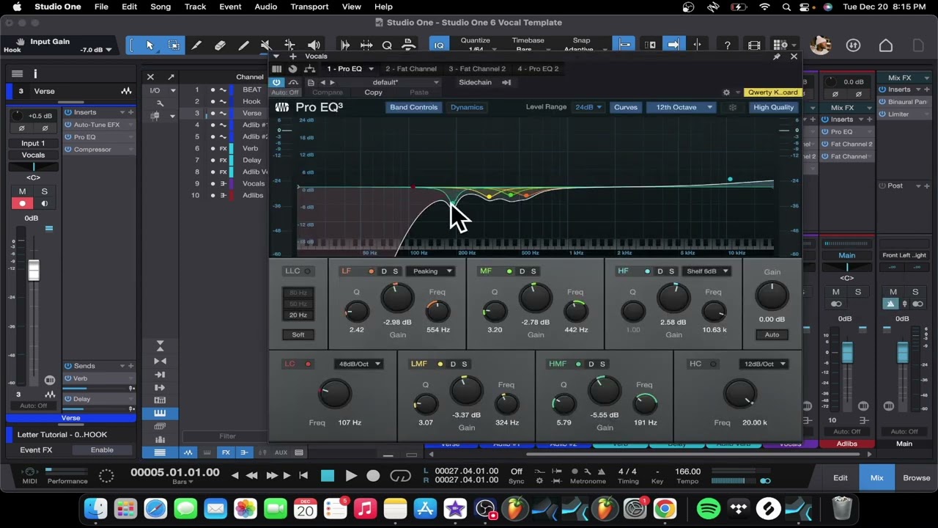Toggle the HMF band enable dot
Viewport: 938px width, 528px height.
point(578,364)
